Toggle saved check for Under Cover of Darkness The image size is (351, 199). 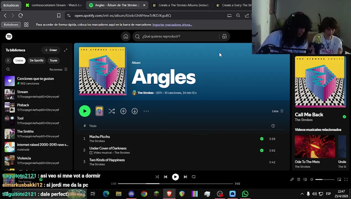coord(262,150)
